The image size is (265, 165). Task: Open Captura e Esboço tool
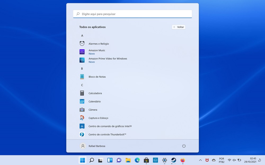click(98, 118)
